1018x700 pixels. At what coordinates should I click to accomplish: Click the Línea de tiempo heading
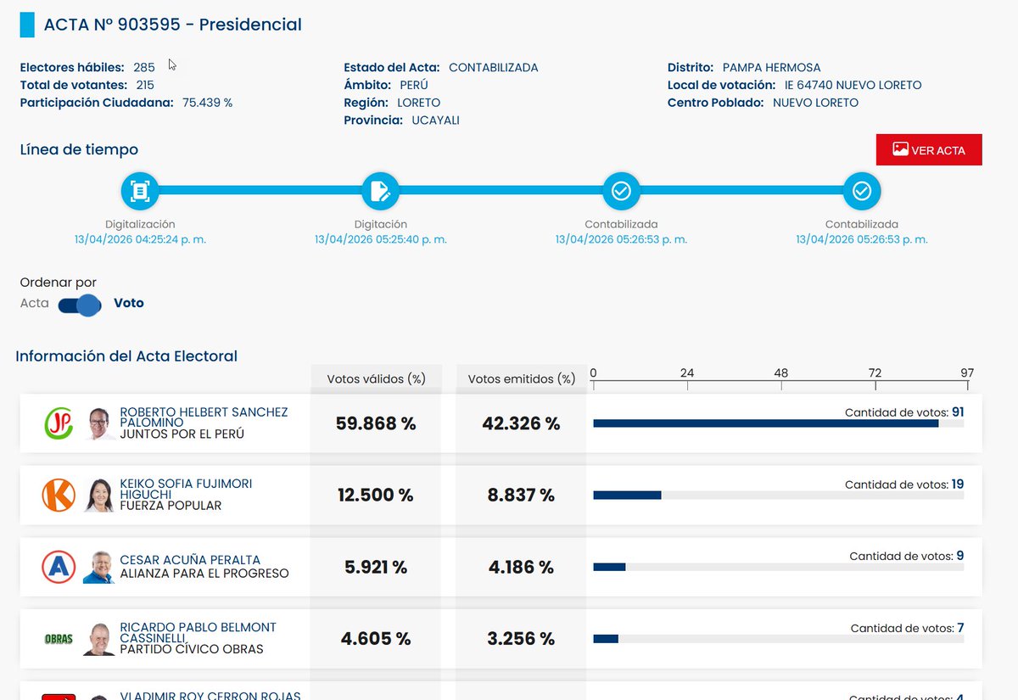[x=79, y=149]
